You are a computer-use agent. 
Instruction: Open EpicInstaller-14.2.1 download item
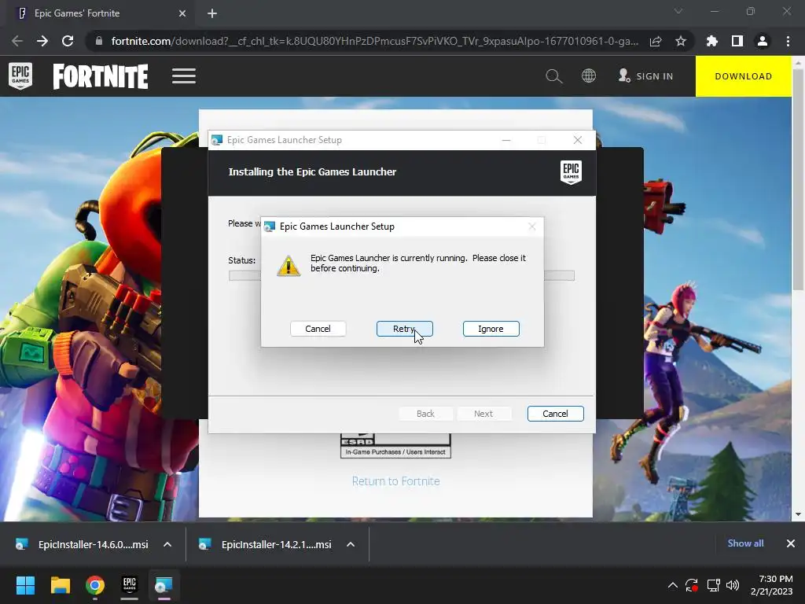tap(266, 544)
